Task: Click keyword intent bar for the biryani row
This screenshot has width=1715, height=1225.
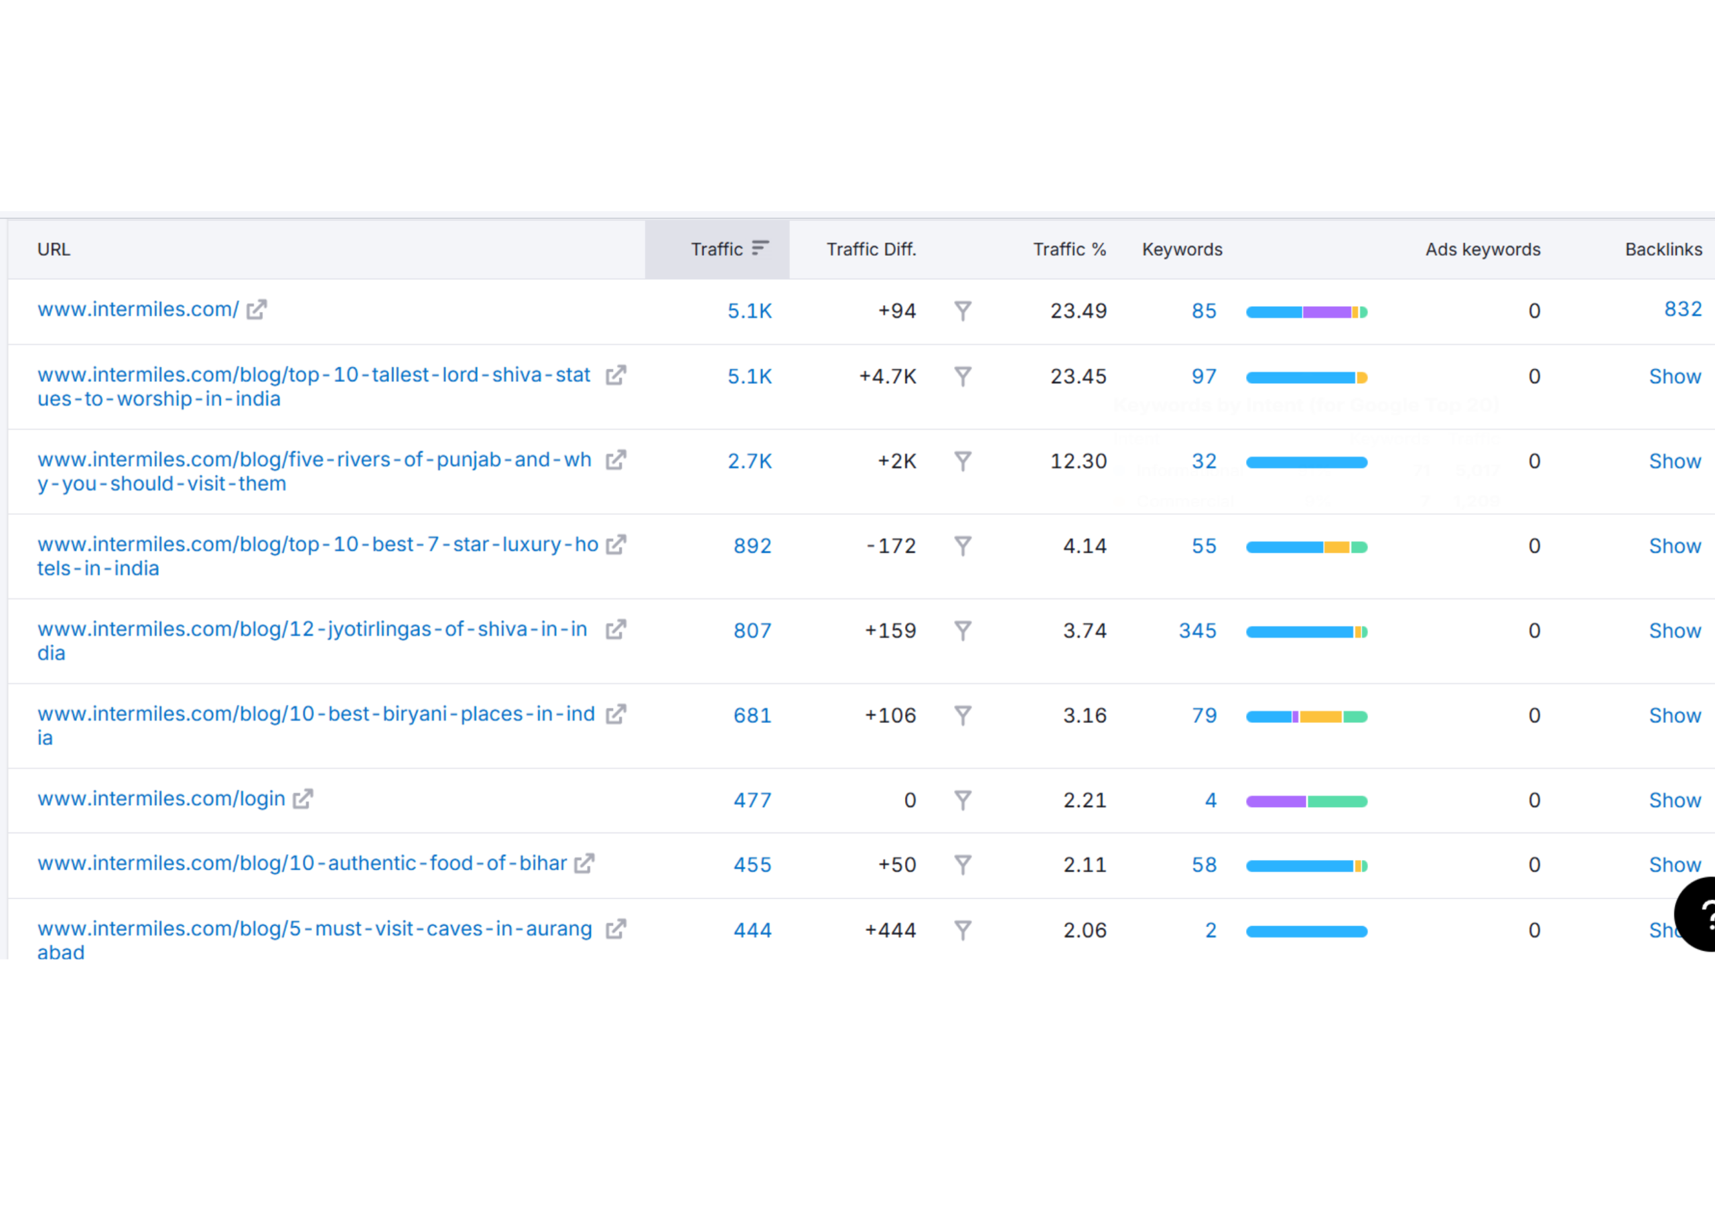Action: (x=1307, y=716)
